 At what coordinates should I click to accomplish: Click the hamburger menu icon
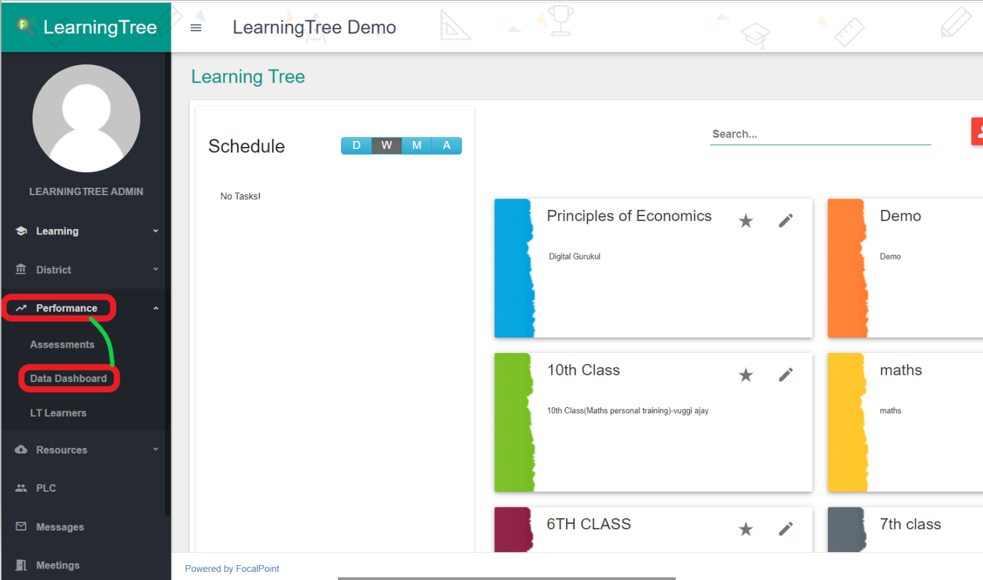(196, 28)
